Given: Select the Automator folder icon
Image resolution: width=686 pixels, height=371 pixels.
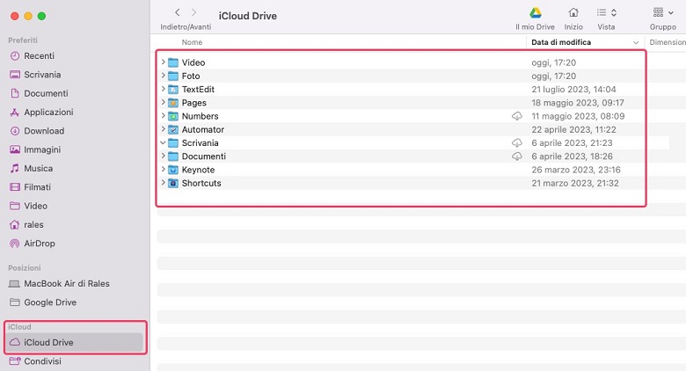Looking at the screenshot, I should 173,130.
